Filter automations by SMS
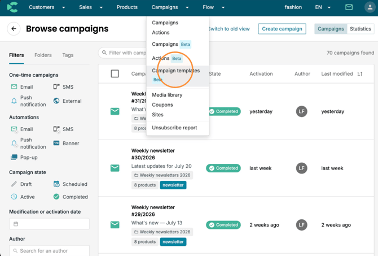Viewport: 378px width, 256px height. point(63,129)
